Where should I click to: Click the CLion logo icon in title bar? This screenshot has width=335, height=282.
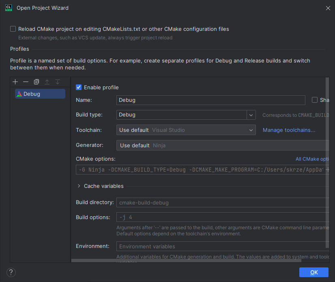(9, 8)
